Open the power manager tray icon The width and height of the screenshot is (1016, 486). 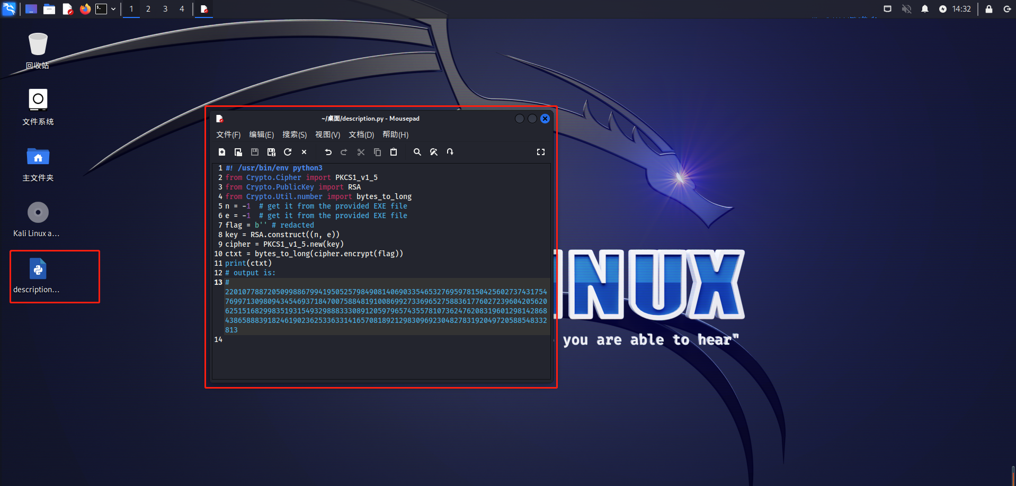point(943,9)
